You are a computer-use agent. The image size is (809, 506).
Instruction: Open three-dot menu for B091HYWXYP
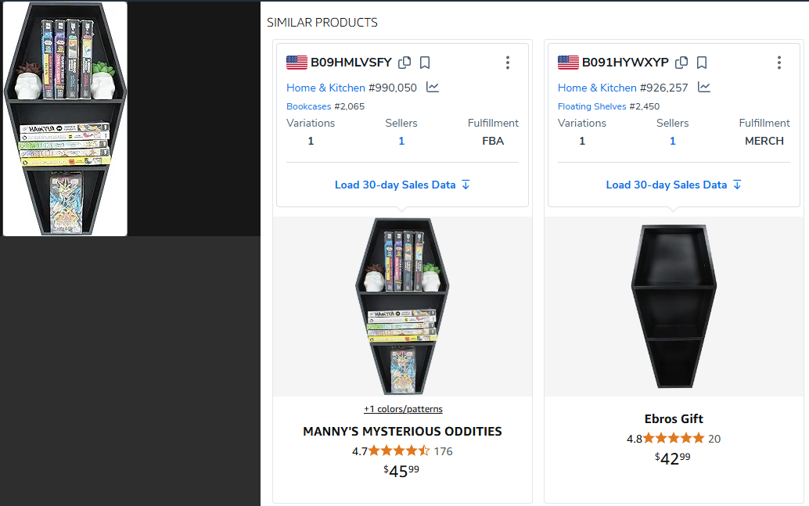tap(779, 63)
